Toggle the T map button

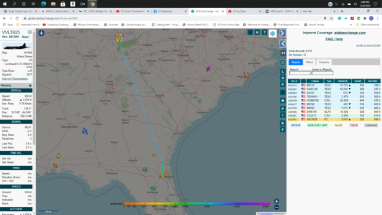tap(264, 32)
